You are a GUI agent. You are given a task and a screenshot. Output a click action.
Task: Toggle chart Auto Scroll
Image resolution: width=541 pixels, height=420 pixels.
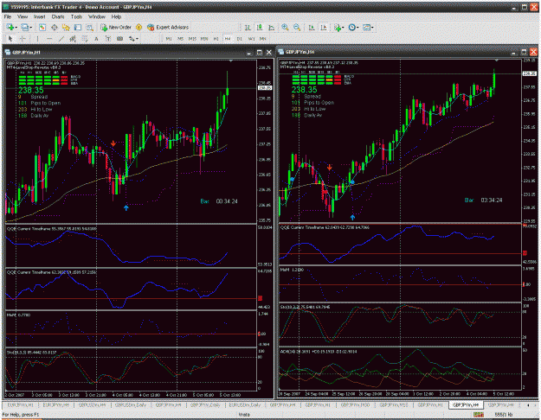[312, 27]
